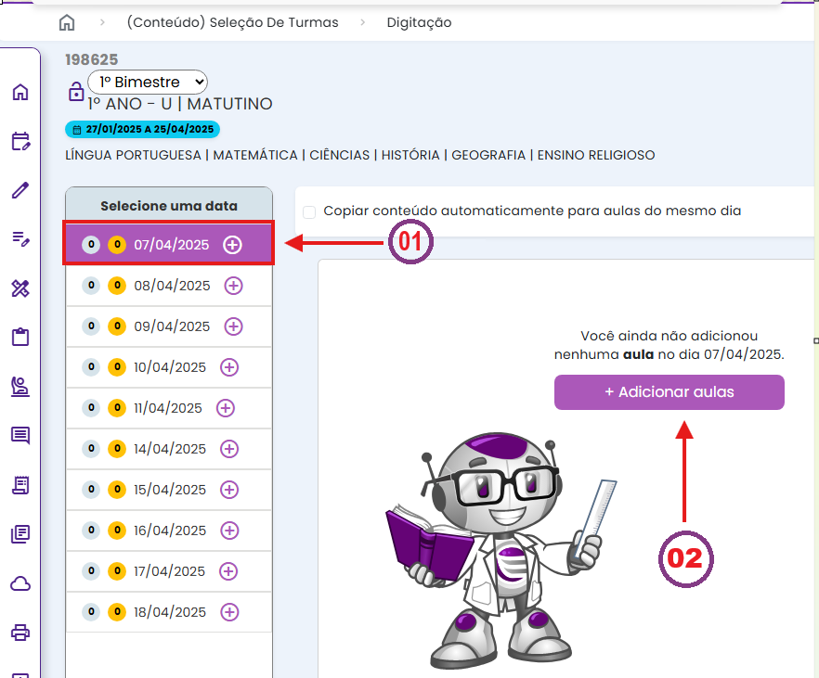Click the yellow counter badge on 14/04/2025
This screenshot has height=678, width=819.
tap(116, 449)
